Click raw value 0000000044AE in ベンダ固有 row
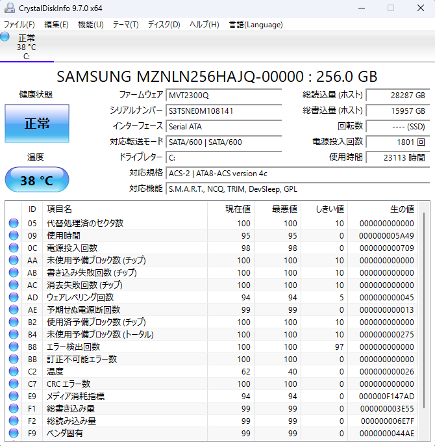Viewport: 435px width, 446px height. click(387, 434)
